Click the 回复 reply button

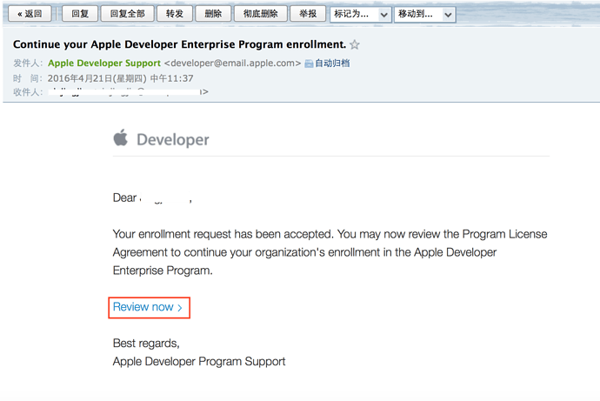[80, 14]
